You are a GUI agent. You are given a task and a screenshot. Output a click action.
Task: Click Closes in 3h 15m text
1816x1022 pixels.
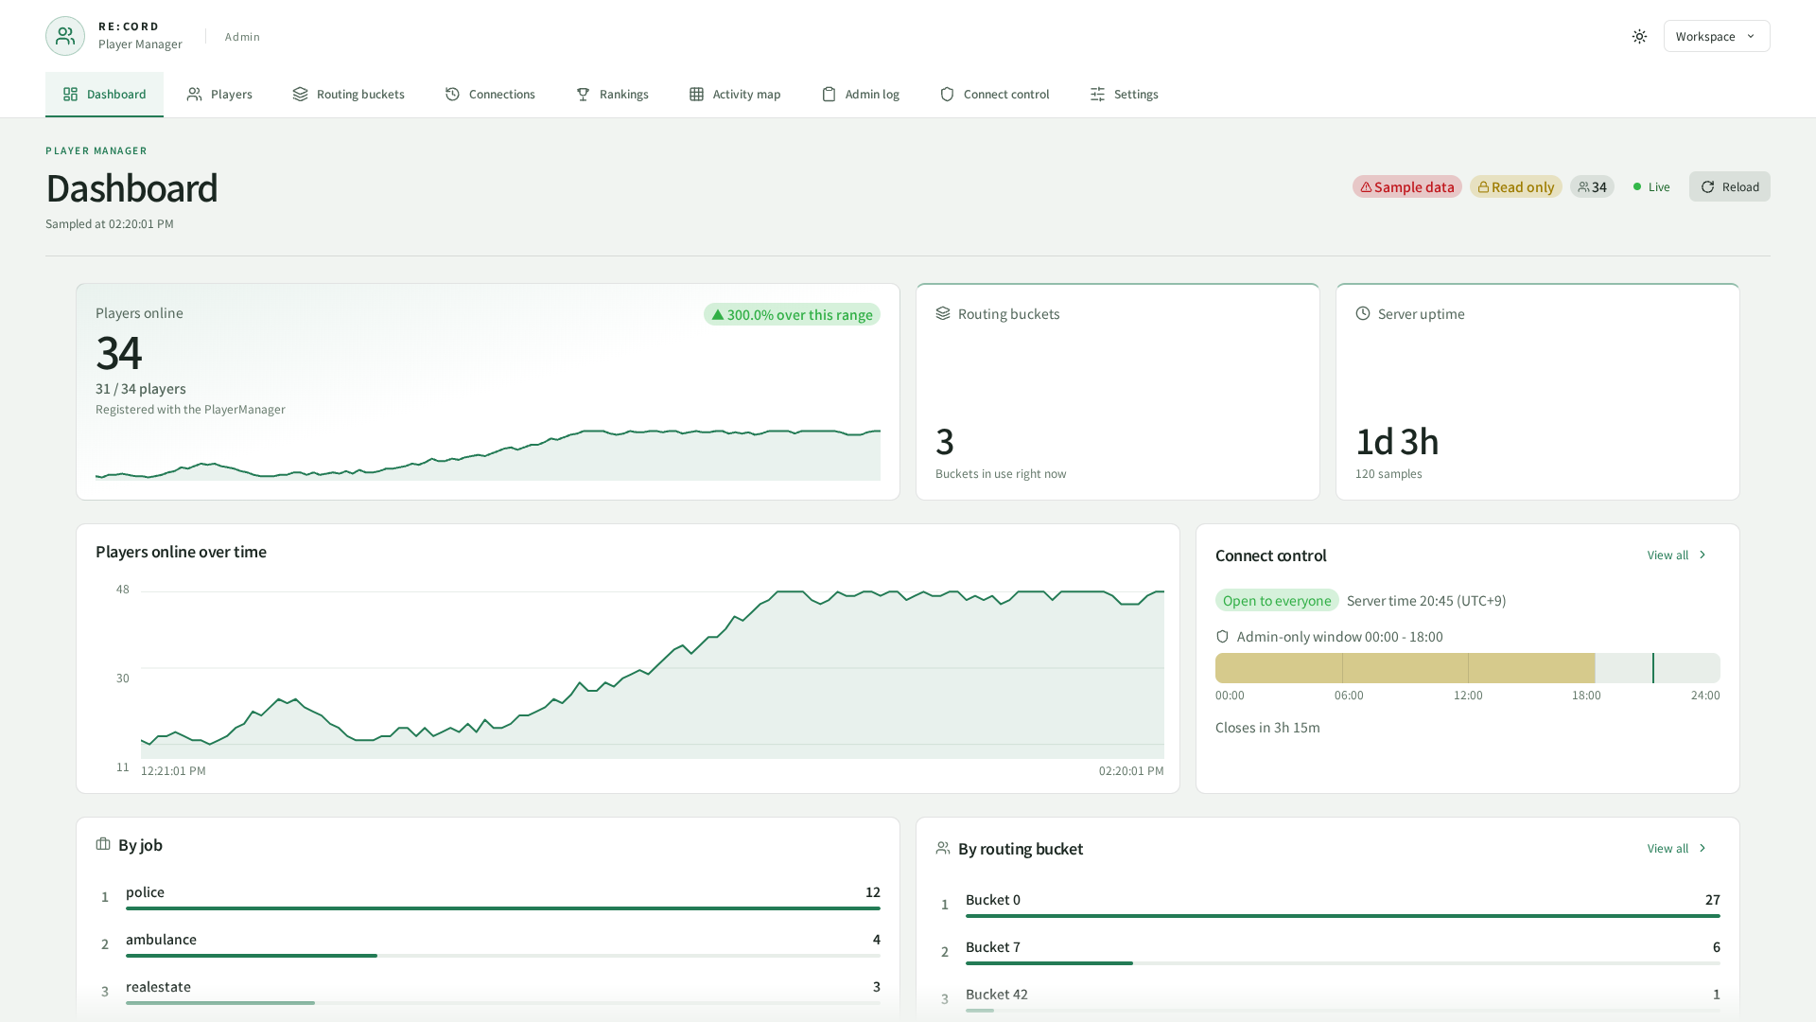point(1267,728)
